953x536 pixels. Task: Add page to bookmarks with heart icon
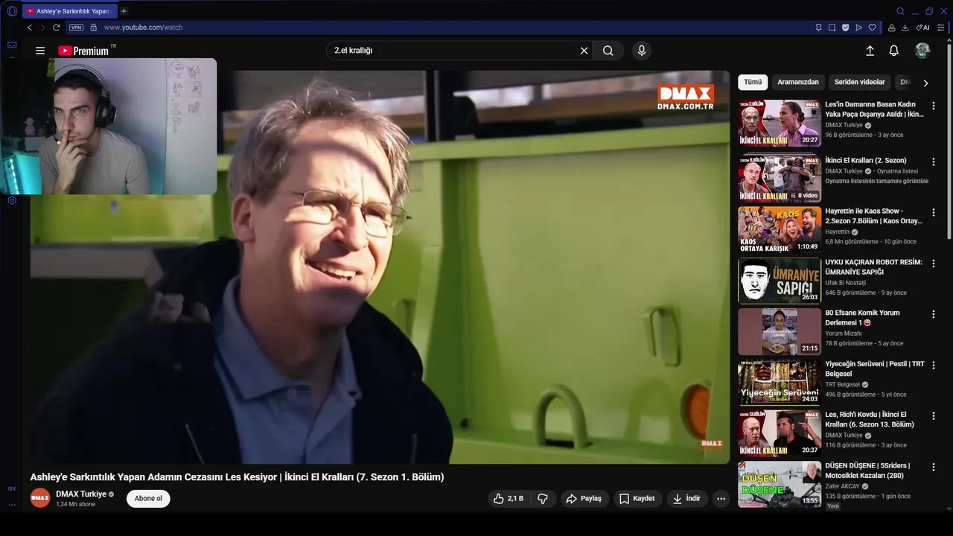pyautogui.click(x=872, y=28)
